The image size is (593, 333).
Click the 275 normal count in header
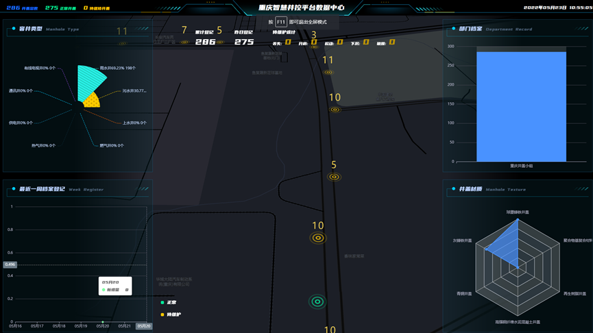51,8
